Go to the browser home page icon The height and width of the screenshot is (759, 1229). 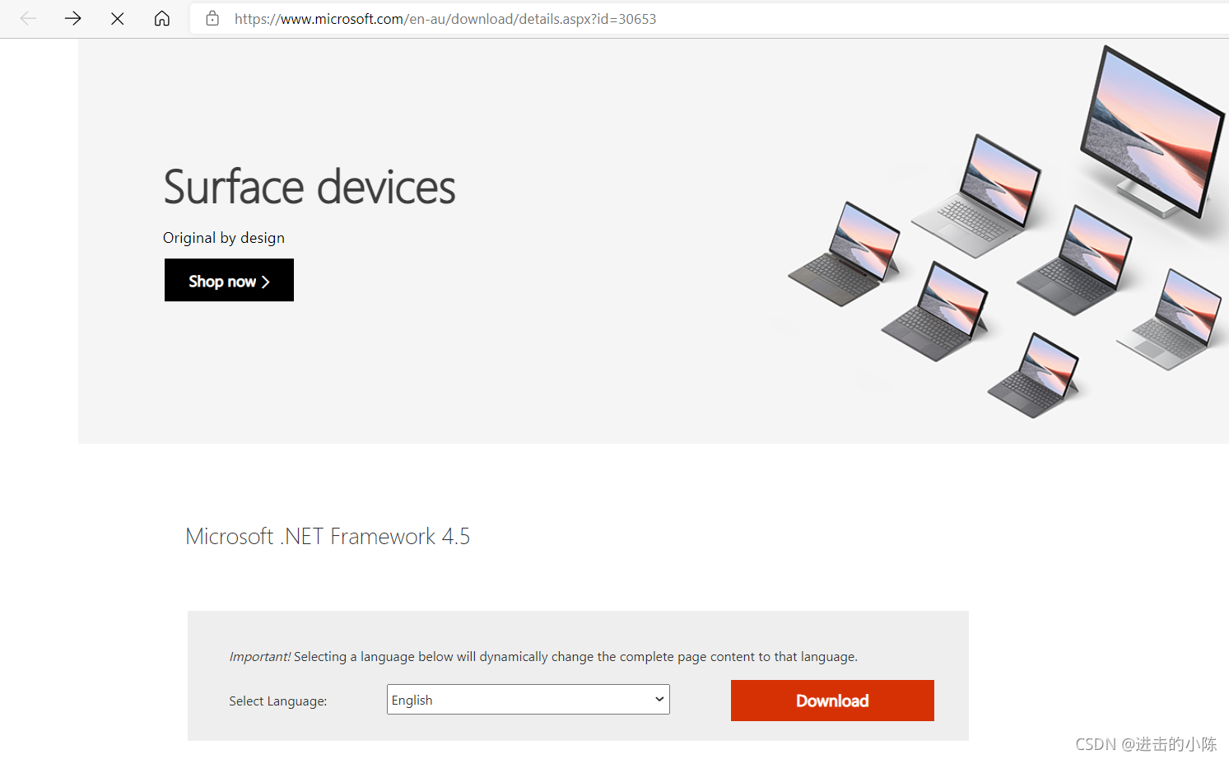tap(162, 18)
